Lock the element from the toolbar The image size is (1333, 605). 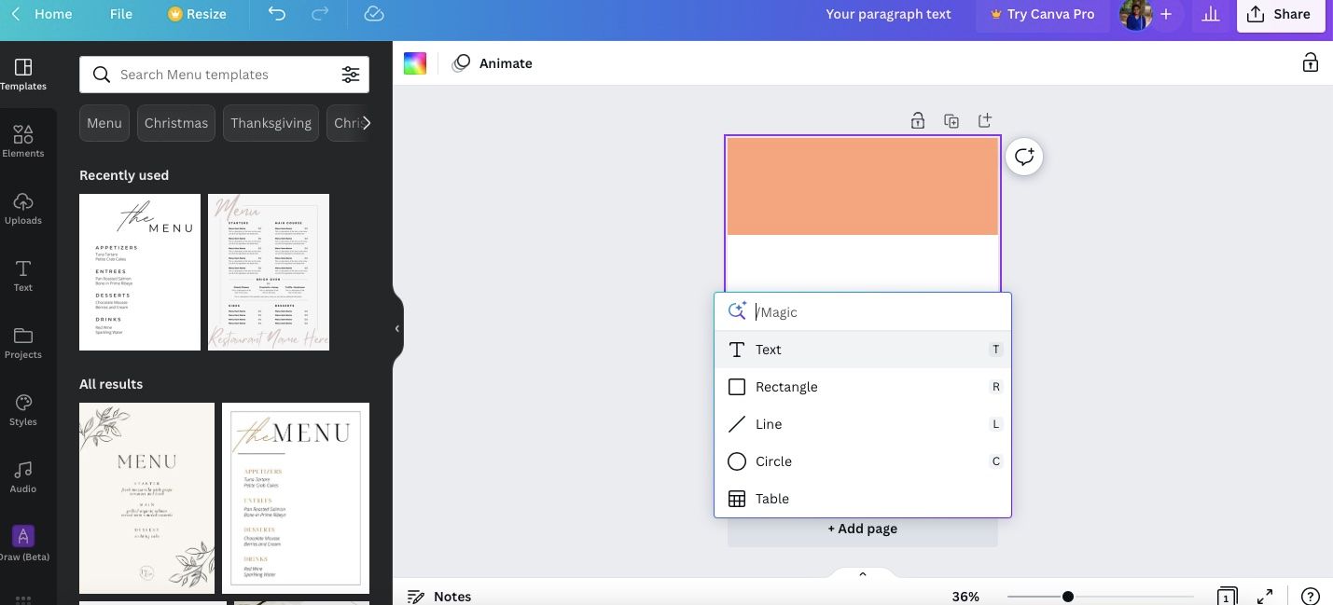1310,63
